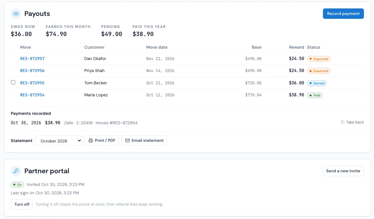The width and height of the screenshot is (374, 219).
Task: Click the move date Oct 12, 2026
Action: (x=160, y=95)
